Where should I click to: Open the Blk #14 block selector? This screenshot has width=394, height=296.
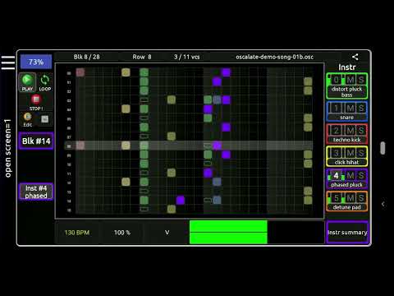tap(36, 141)
